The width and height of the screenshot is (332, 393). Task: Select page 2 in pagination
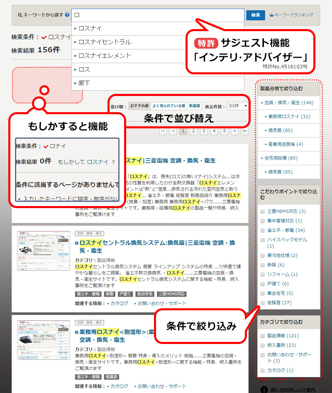193,131
